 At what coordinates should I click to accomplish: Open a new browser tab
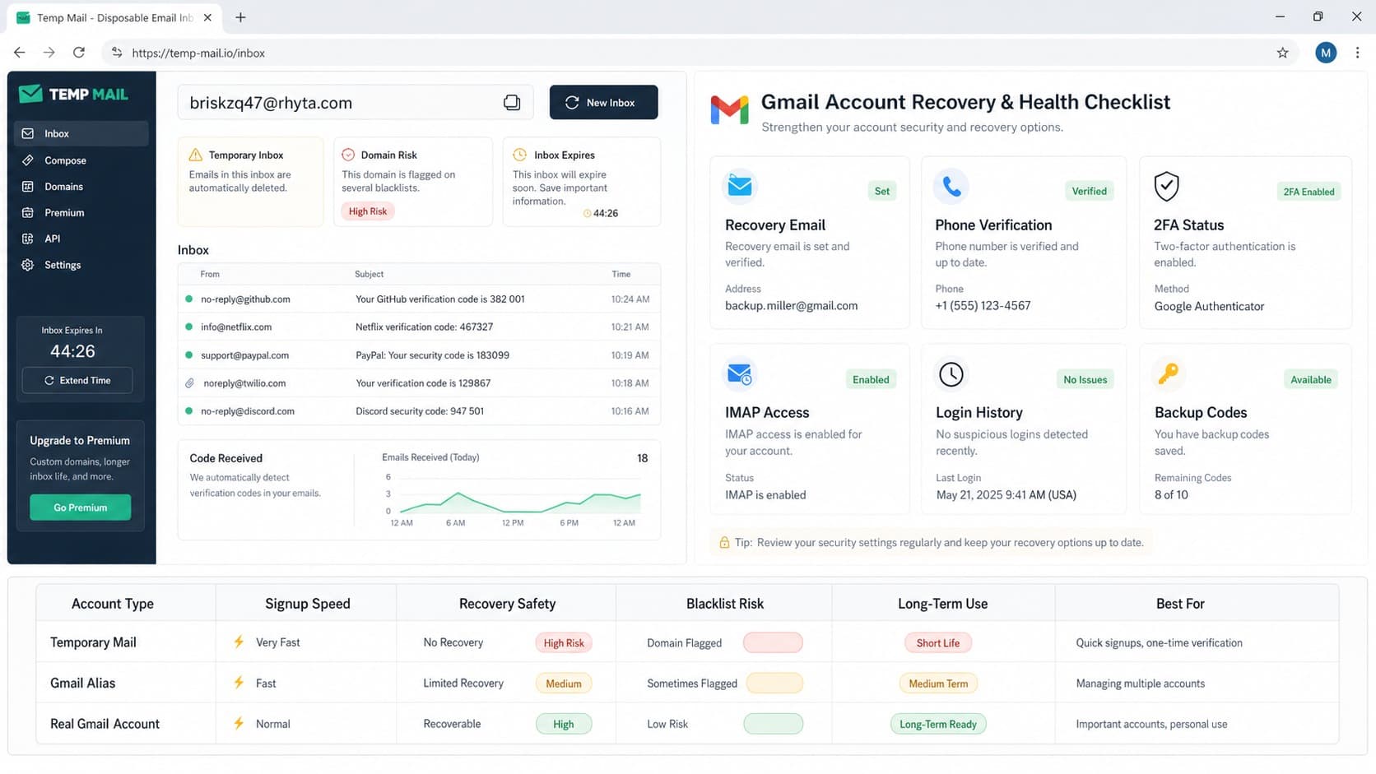pos(240,17)
